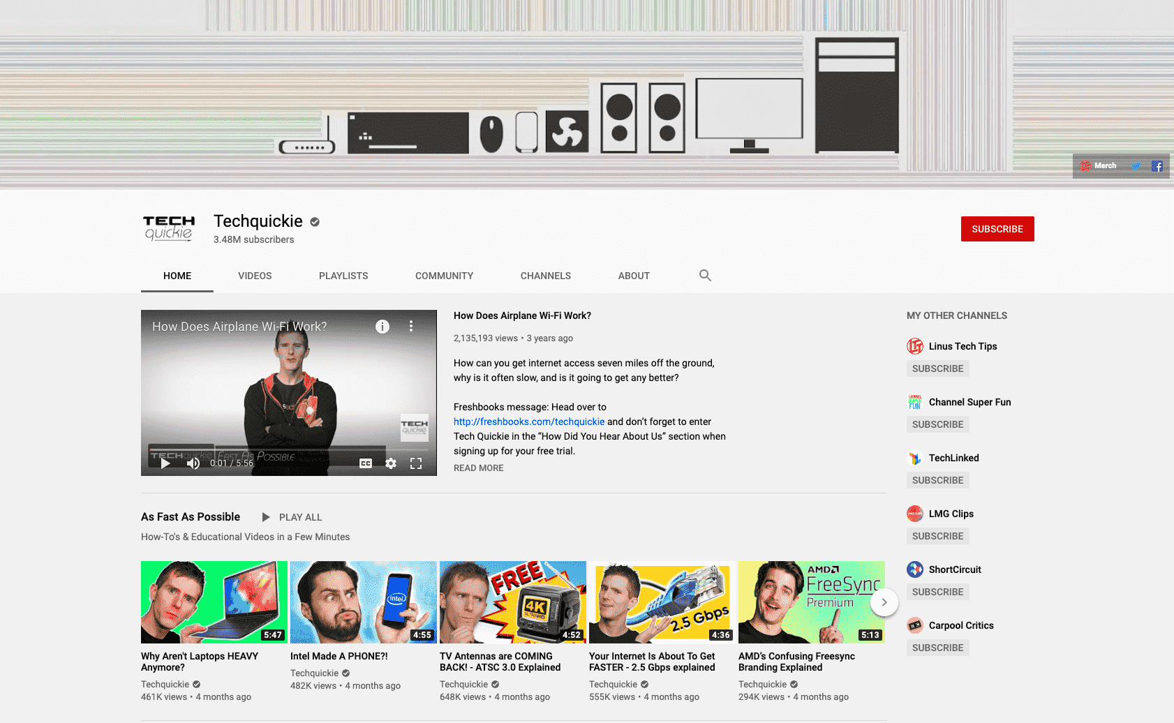
Task: Open the AMD FreeSync Premium thumbnail
Action: click(x=812, y=602)
